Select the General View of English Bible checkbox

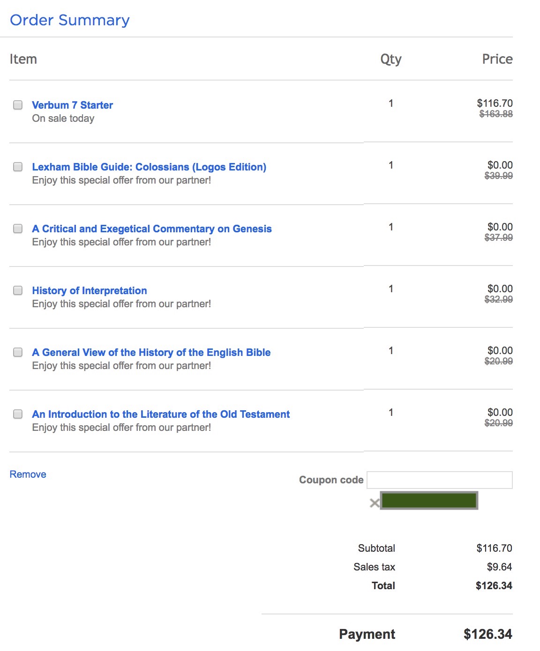click(x=18, y=352)
